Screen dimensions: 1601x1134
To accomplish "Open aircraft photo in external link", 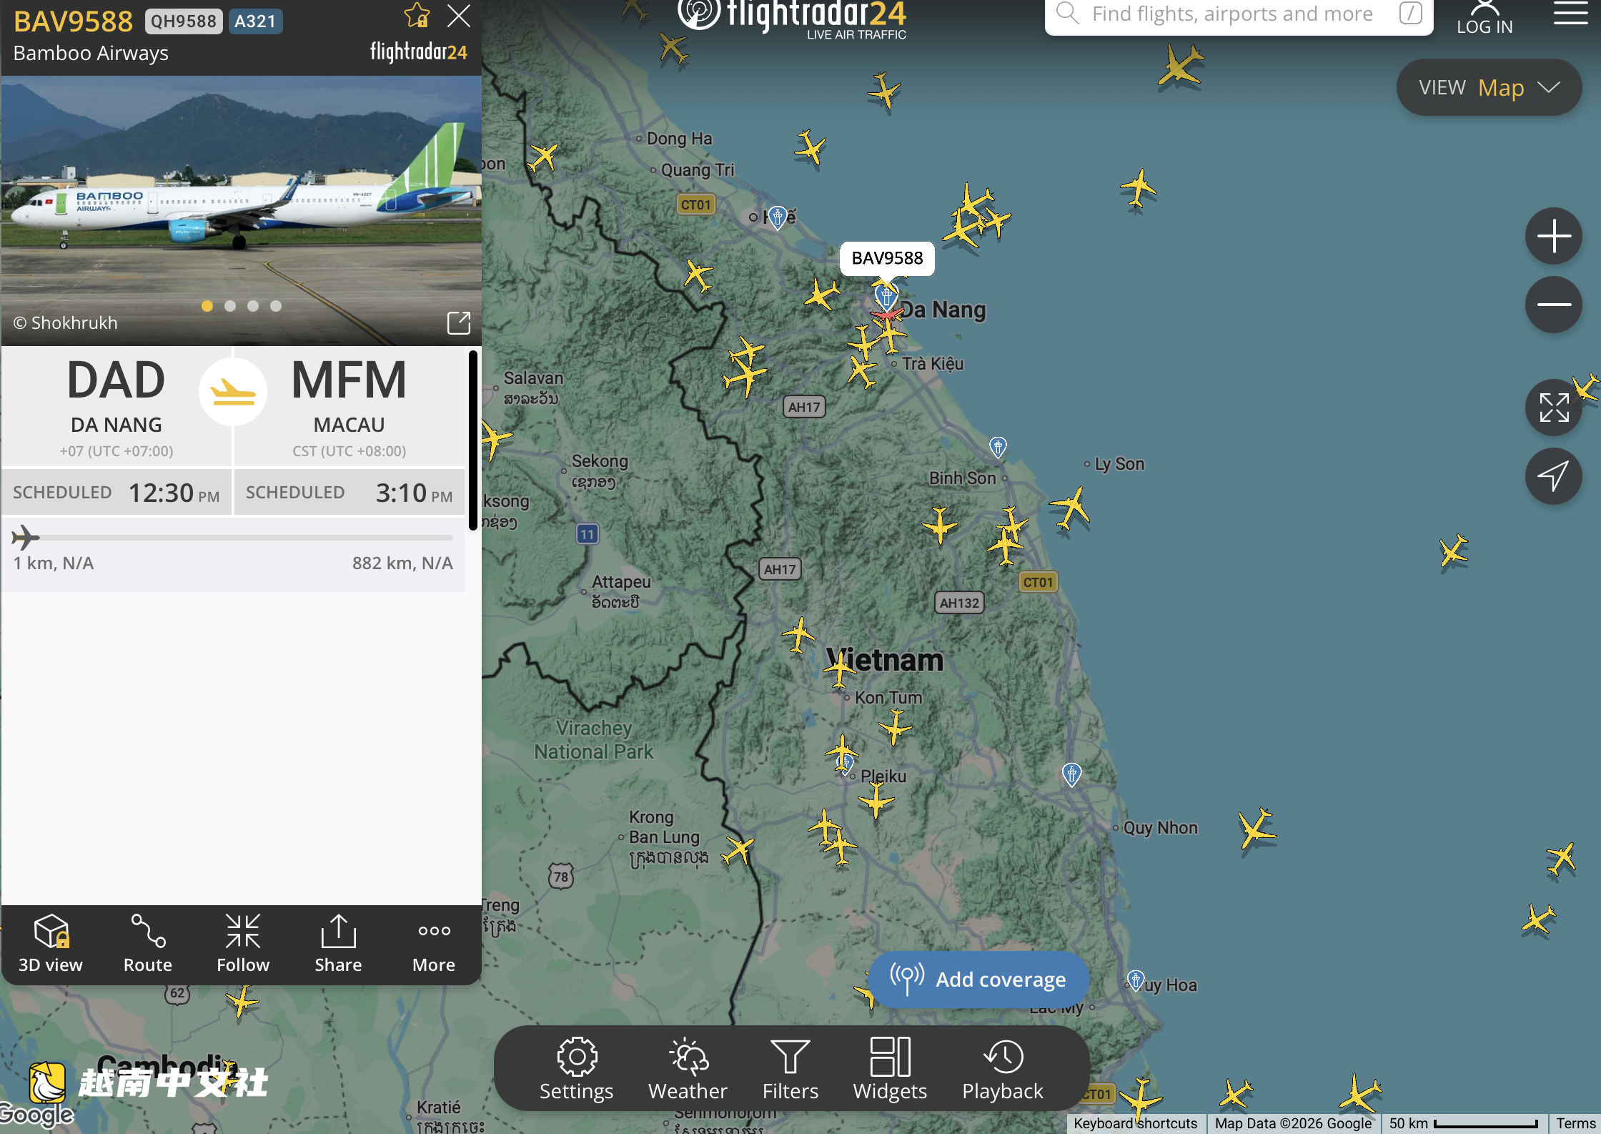I will (x=459, y=323).
